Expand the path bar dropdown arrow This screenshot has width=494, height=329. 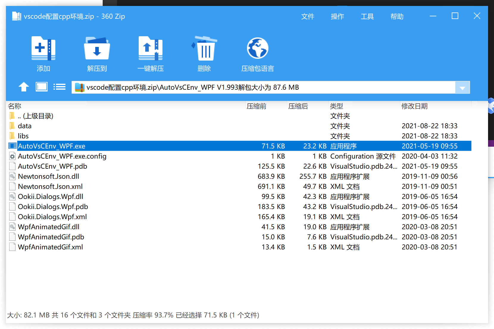click(x=462, y=88)
